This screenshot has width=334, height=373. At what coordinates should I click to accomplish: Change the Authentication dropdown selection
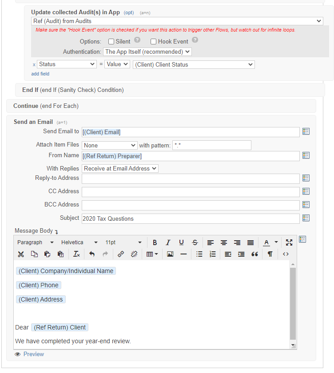[147, 52]
